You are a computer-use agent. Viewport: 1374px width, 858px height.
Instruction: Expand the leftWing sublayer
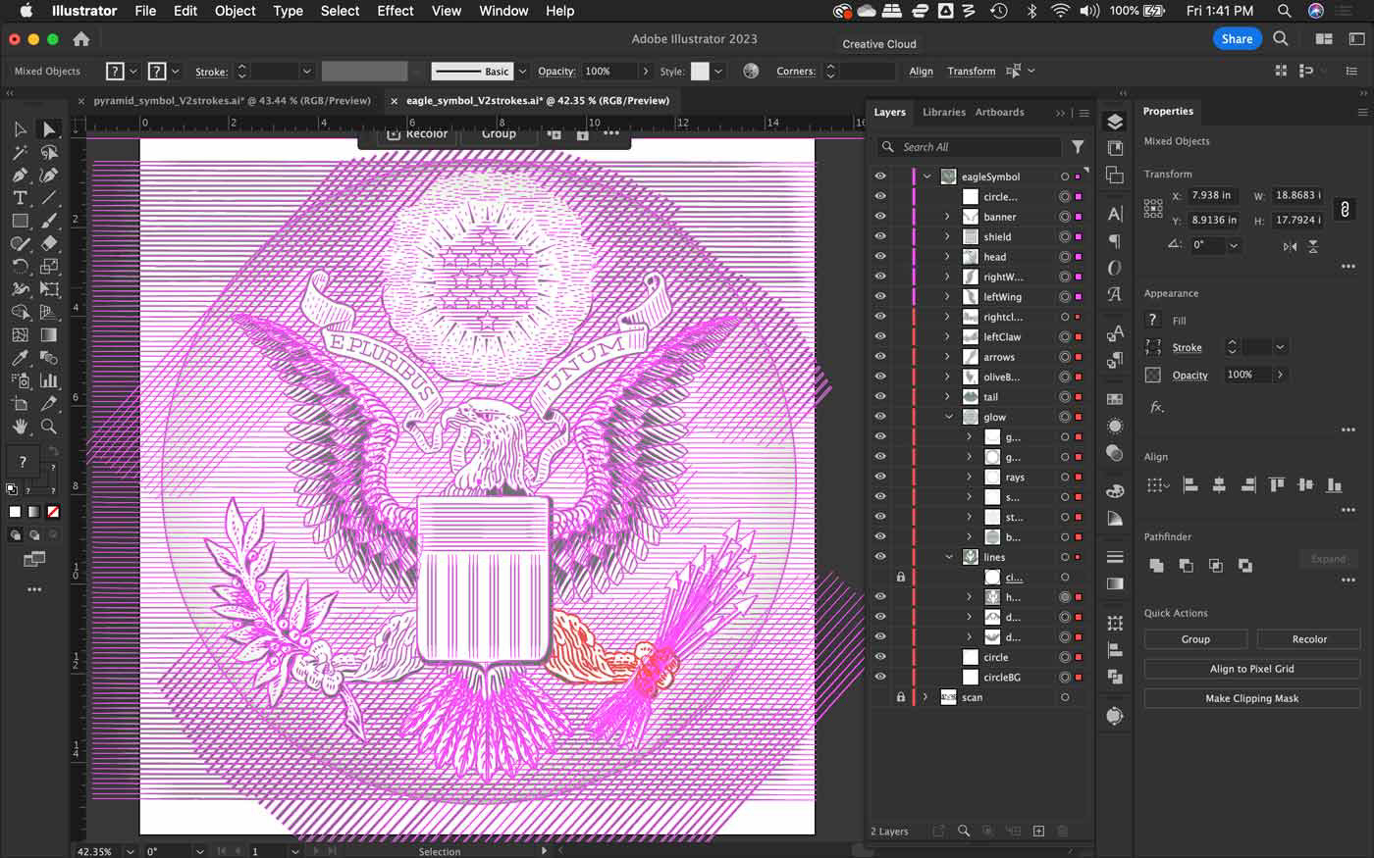coord(947,297)
